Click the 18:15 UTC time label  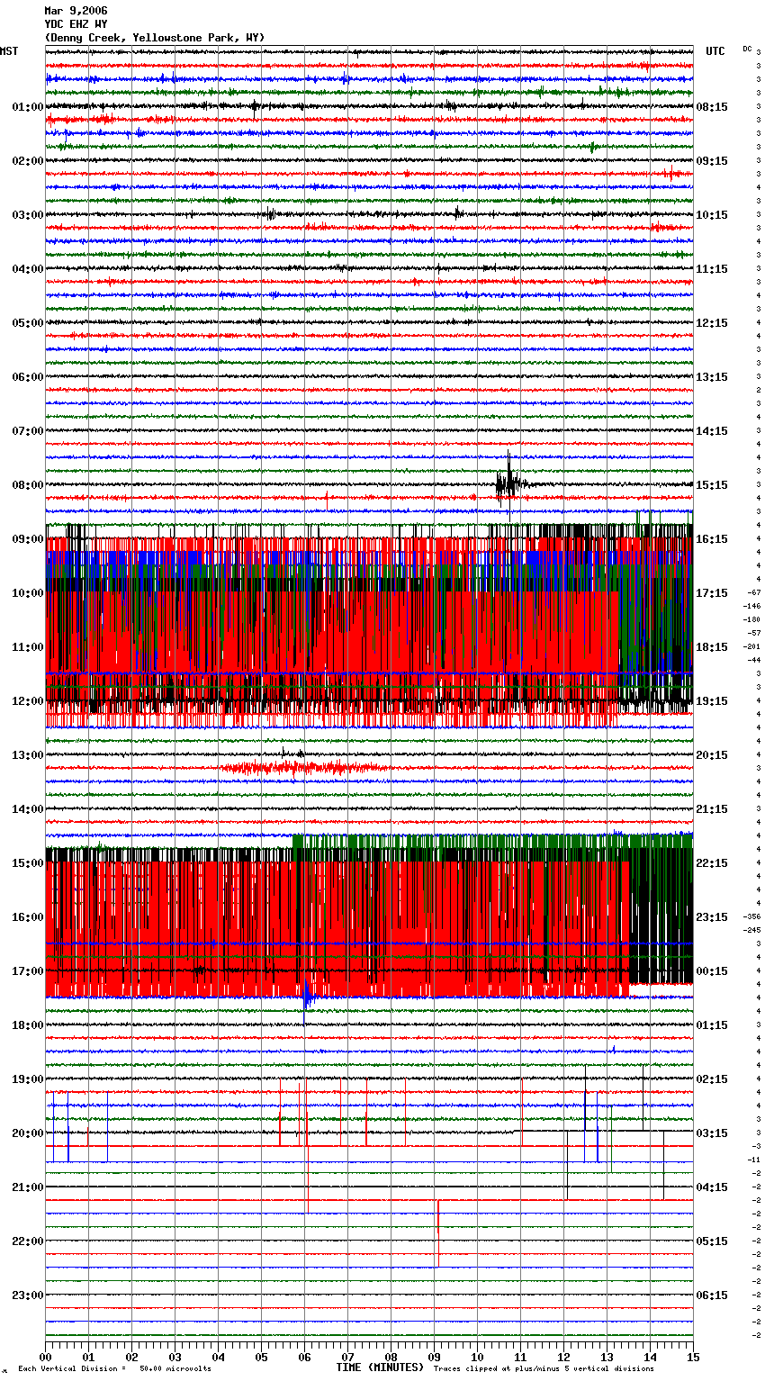(712, 647)
